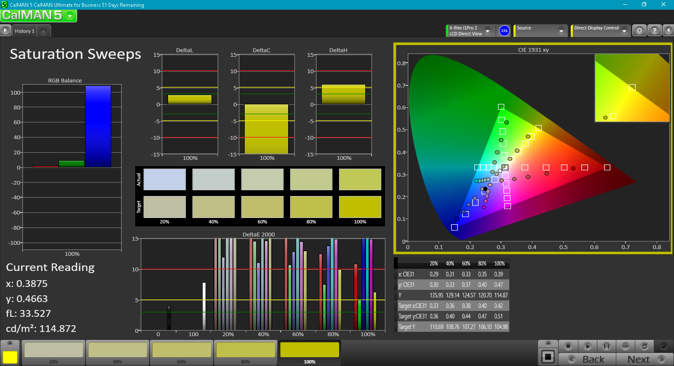Screen dimensions: 674x366
Task: Open settings with the gear icon
Action: click(x=639, y=30)
